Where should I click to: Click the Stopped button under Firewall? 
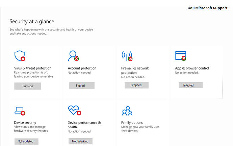coord(136,85)
